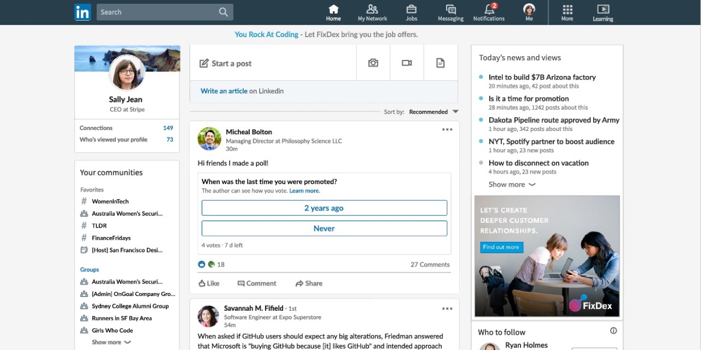
Task: Click the reaction icons beside 18 count
Action: 206,264
